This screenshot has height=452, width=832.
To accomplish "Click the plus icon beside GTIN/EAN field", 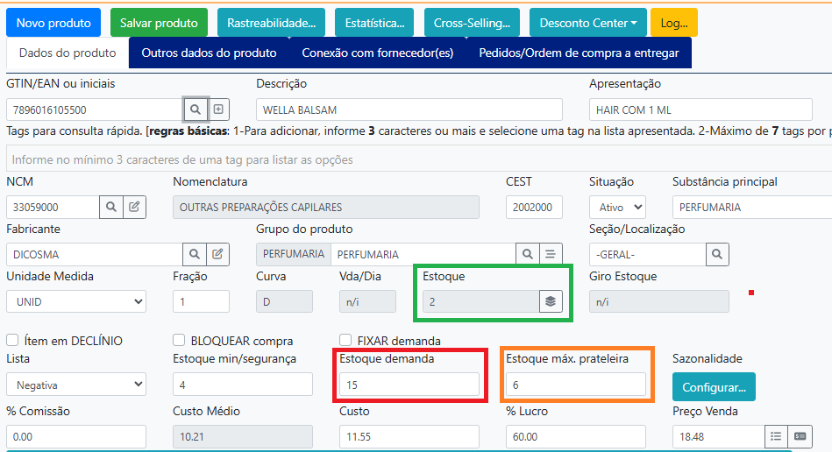I will pyautogui.click(x=219, y=109).
